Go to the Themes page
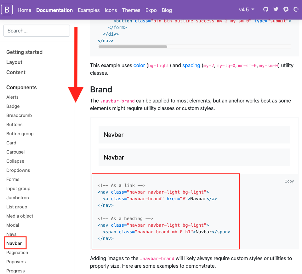The width and height of the screenshot is (302, 274). tap(131, 10)
